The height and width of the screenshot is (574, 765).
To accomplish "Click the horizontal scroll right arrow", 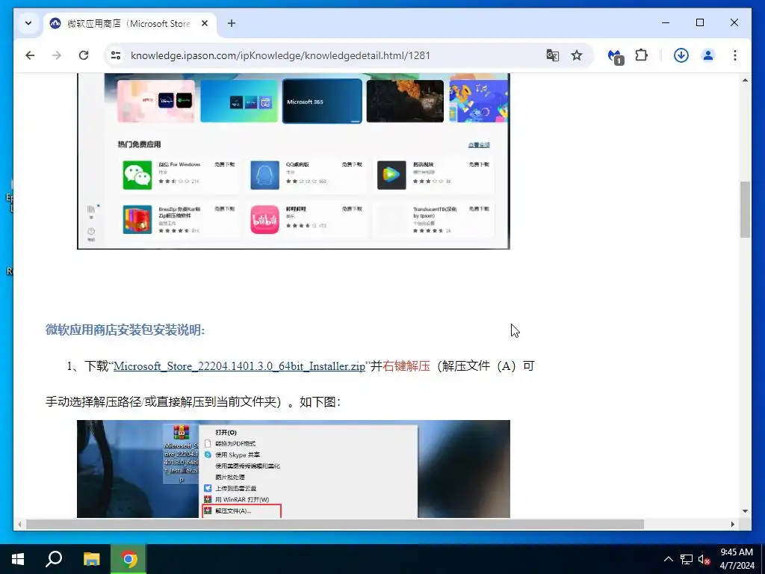I will tap(732, 524).
